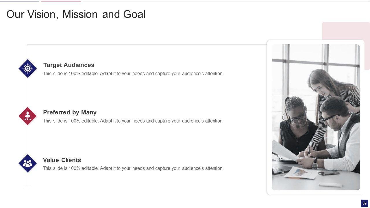
Task: Select the thin gray line along the top edge
Action: 225,1
